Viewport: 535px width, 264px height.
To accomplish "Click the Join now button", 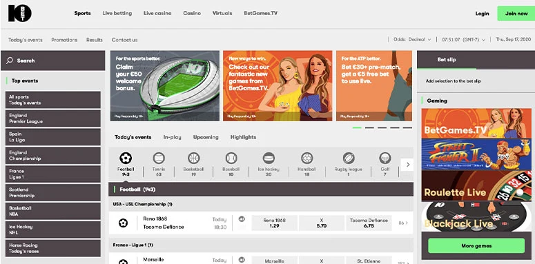I will click(516, 14).
